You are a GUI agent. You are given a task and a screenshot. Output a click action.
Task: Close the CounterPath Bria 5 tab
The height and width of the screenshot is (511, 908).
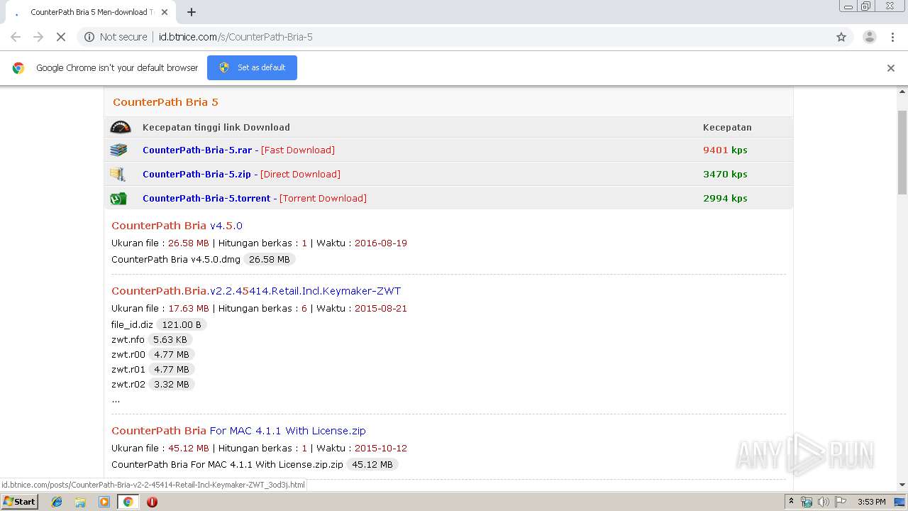165,12
